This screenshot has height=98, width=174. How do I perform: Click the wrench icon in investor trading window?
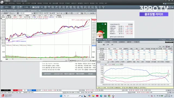pyautogui.click(x=172, y=47)
